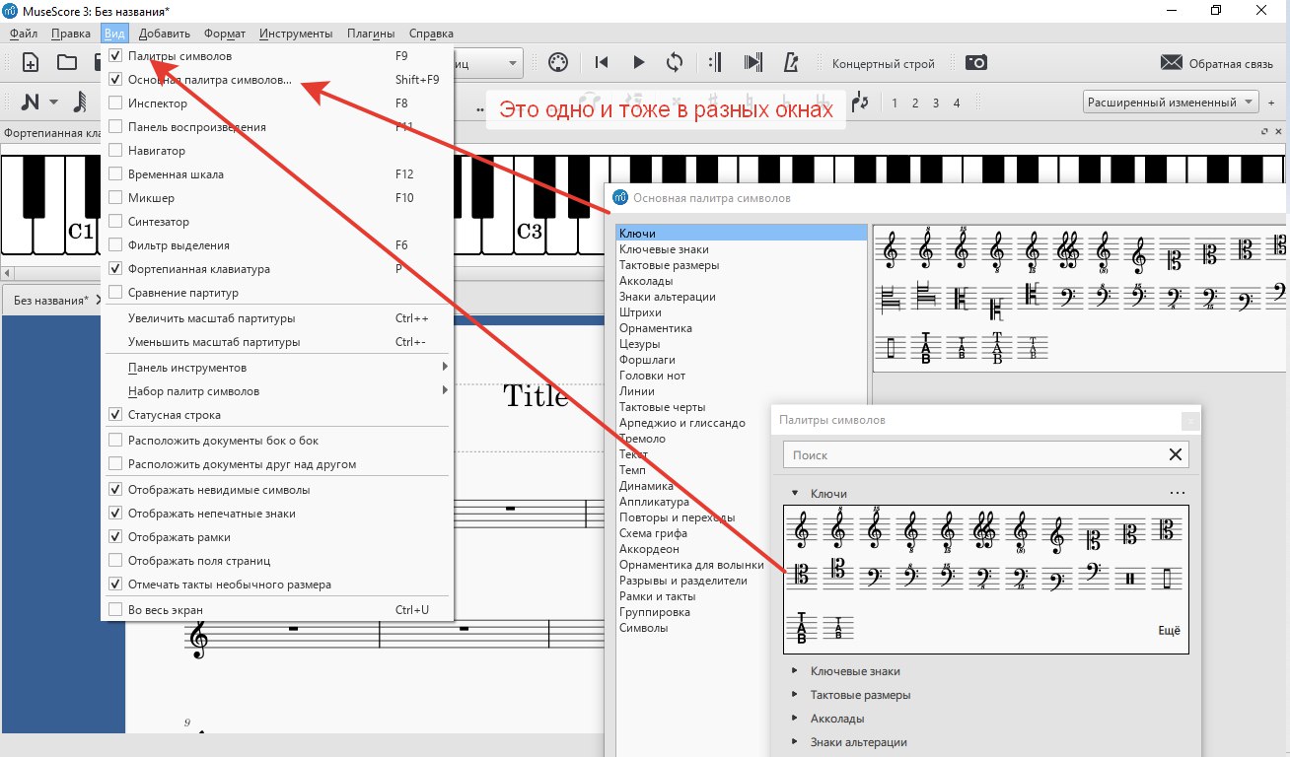
Task: Click Концертный строй button
Action: pos(884,63)
